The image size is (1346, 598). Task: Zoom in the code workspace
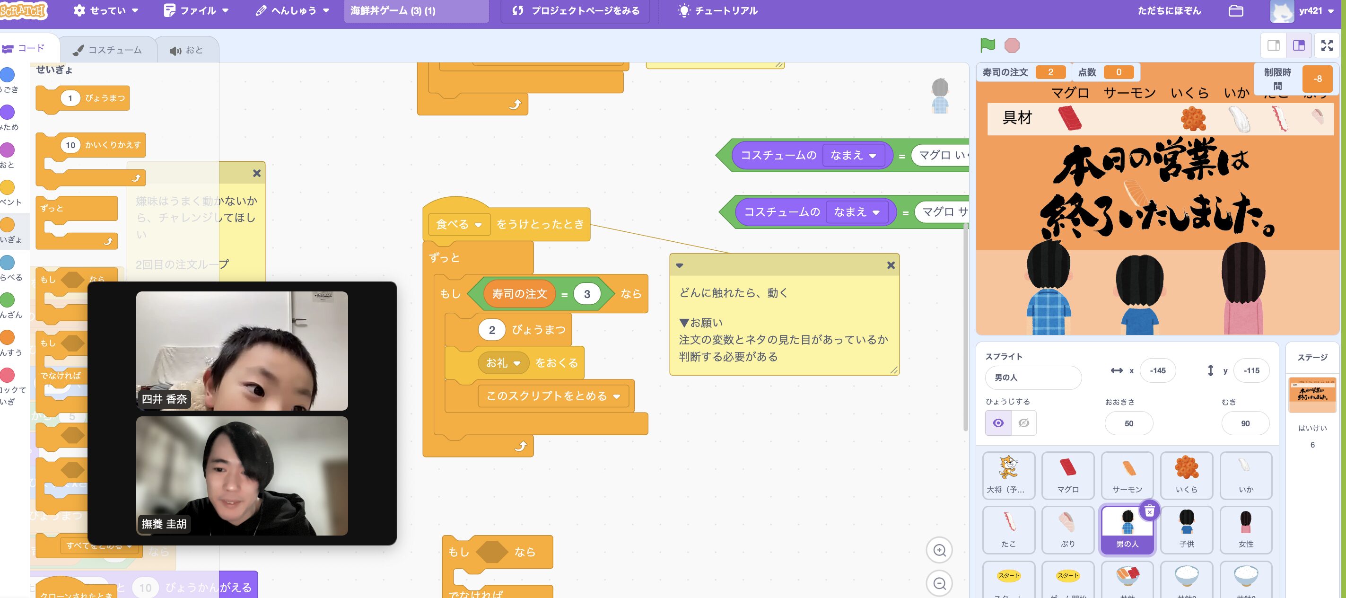(x=939, y=550)
